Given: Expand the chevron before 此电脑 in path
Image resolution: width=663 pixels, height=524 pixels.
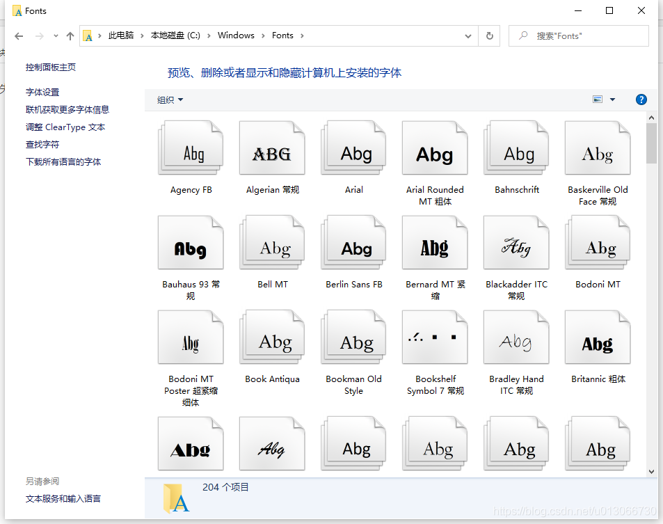Looking at the screenshot, I should [x=99, y=36].
